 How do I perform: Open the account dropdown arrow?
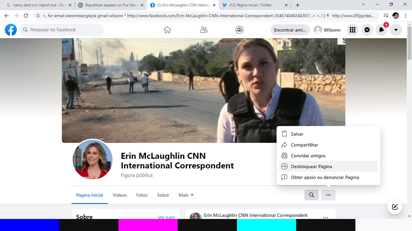click(396, 30)
